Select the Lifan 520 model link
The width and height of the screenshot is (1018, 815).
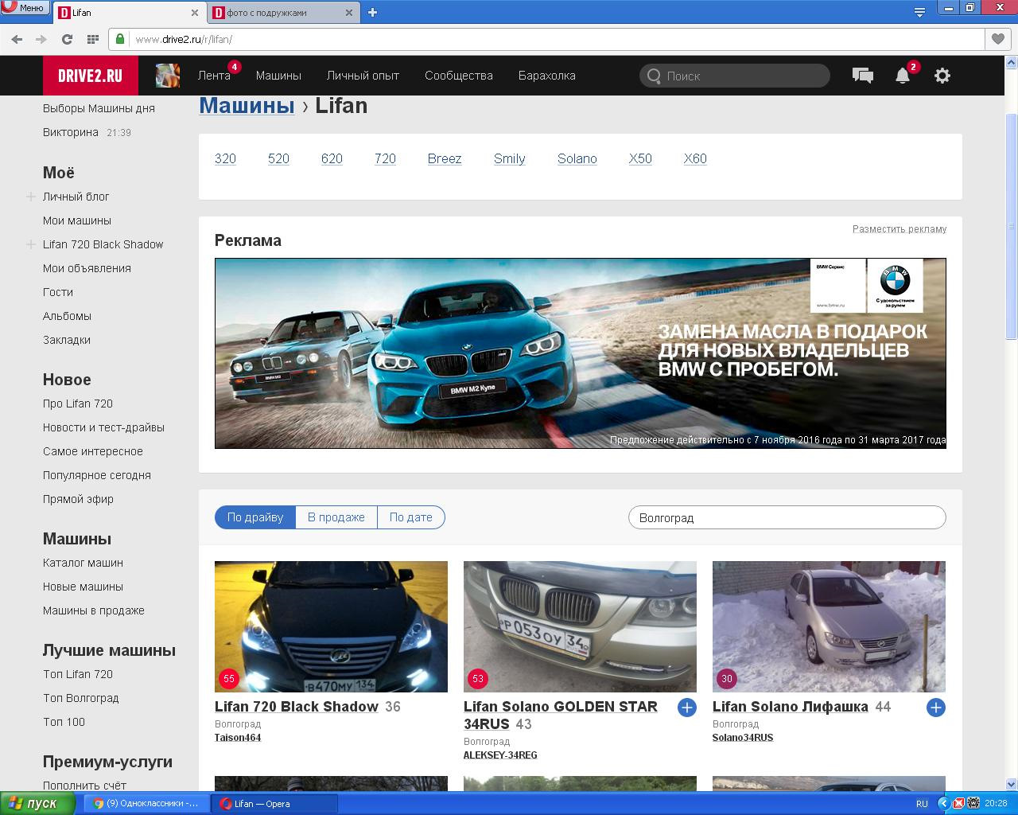pyautogui.click(x=278, y=158)
